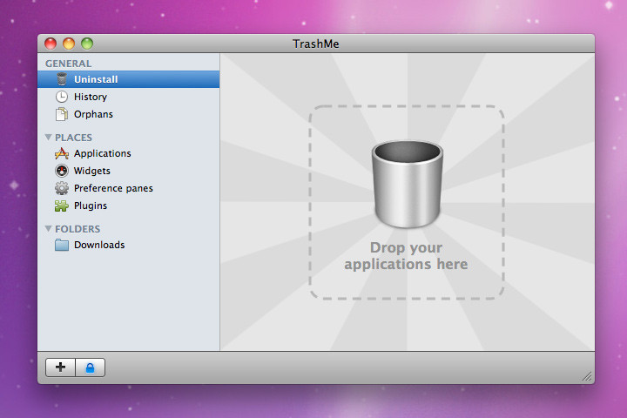The height and width of the screenshot is (418, 627).
Task: Click the Orphans document icon
Action: tap(62, 114)
